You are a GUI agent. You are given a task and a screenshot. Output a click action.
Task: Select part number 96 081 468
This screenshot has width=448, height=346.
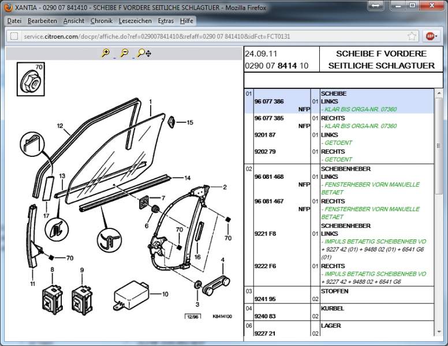(269, 176)
